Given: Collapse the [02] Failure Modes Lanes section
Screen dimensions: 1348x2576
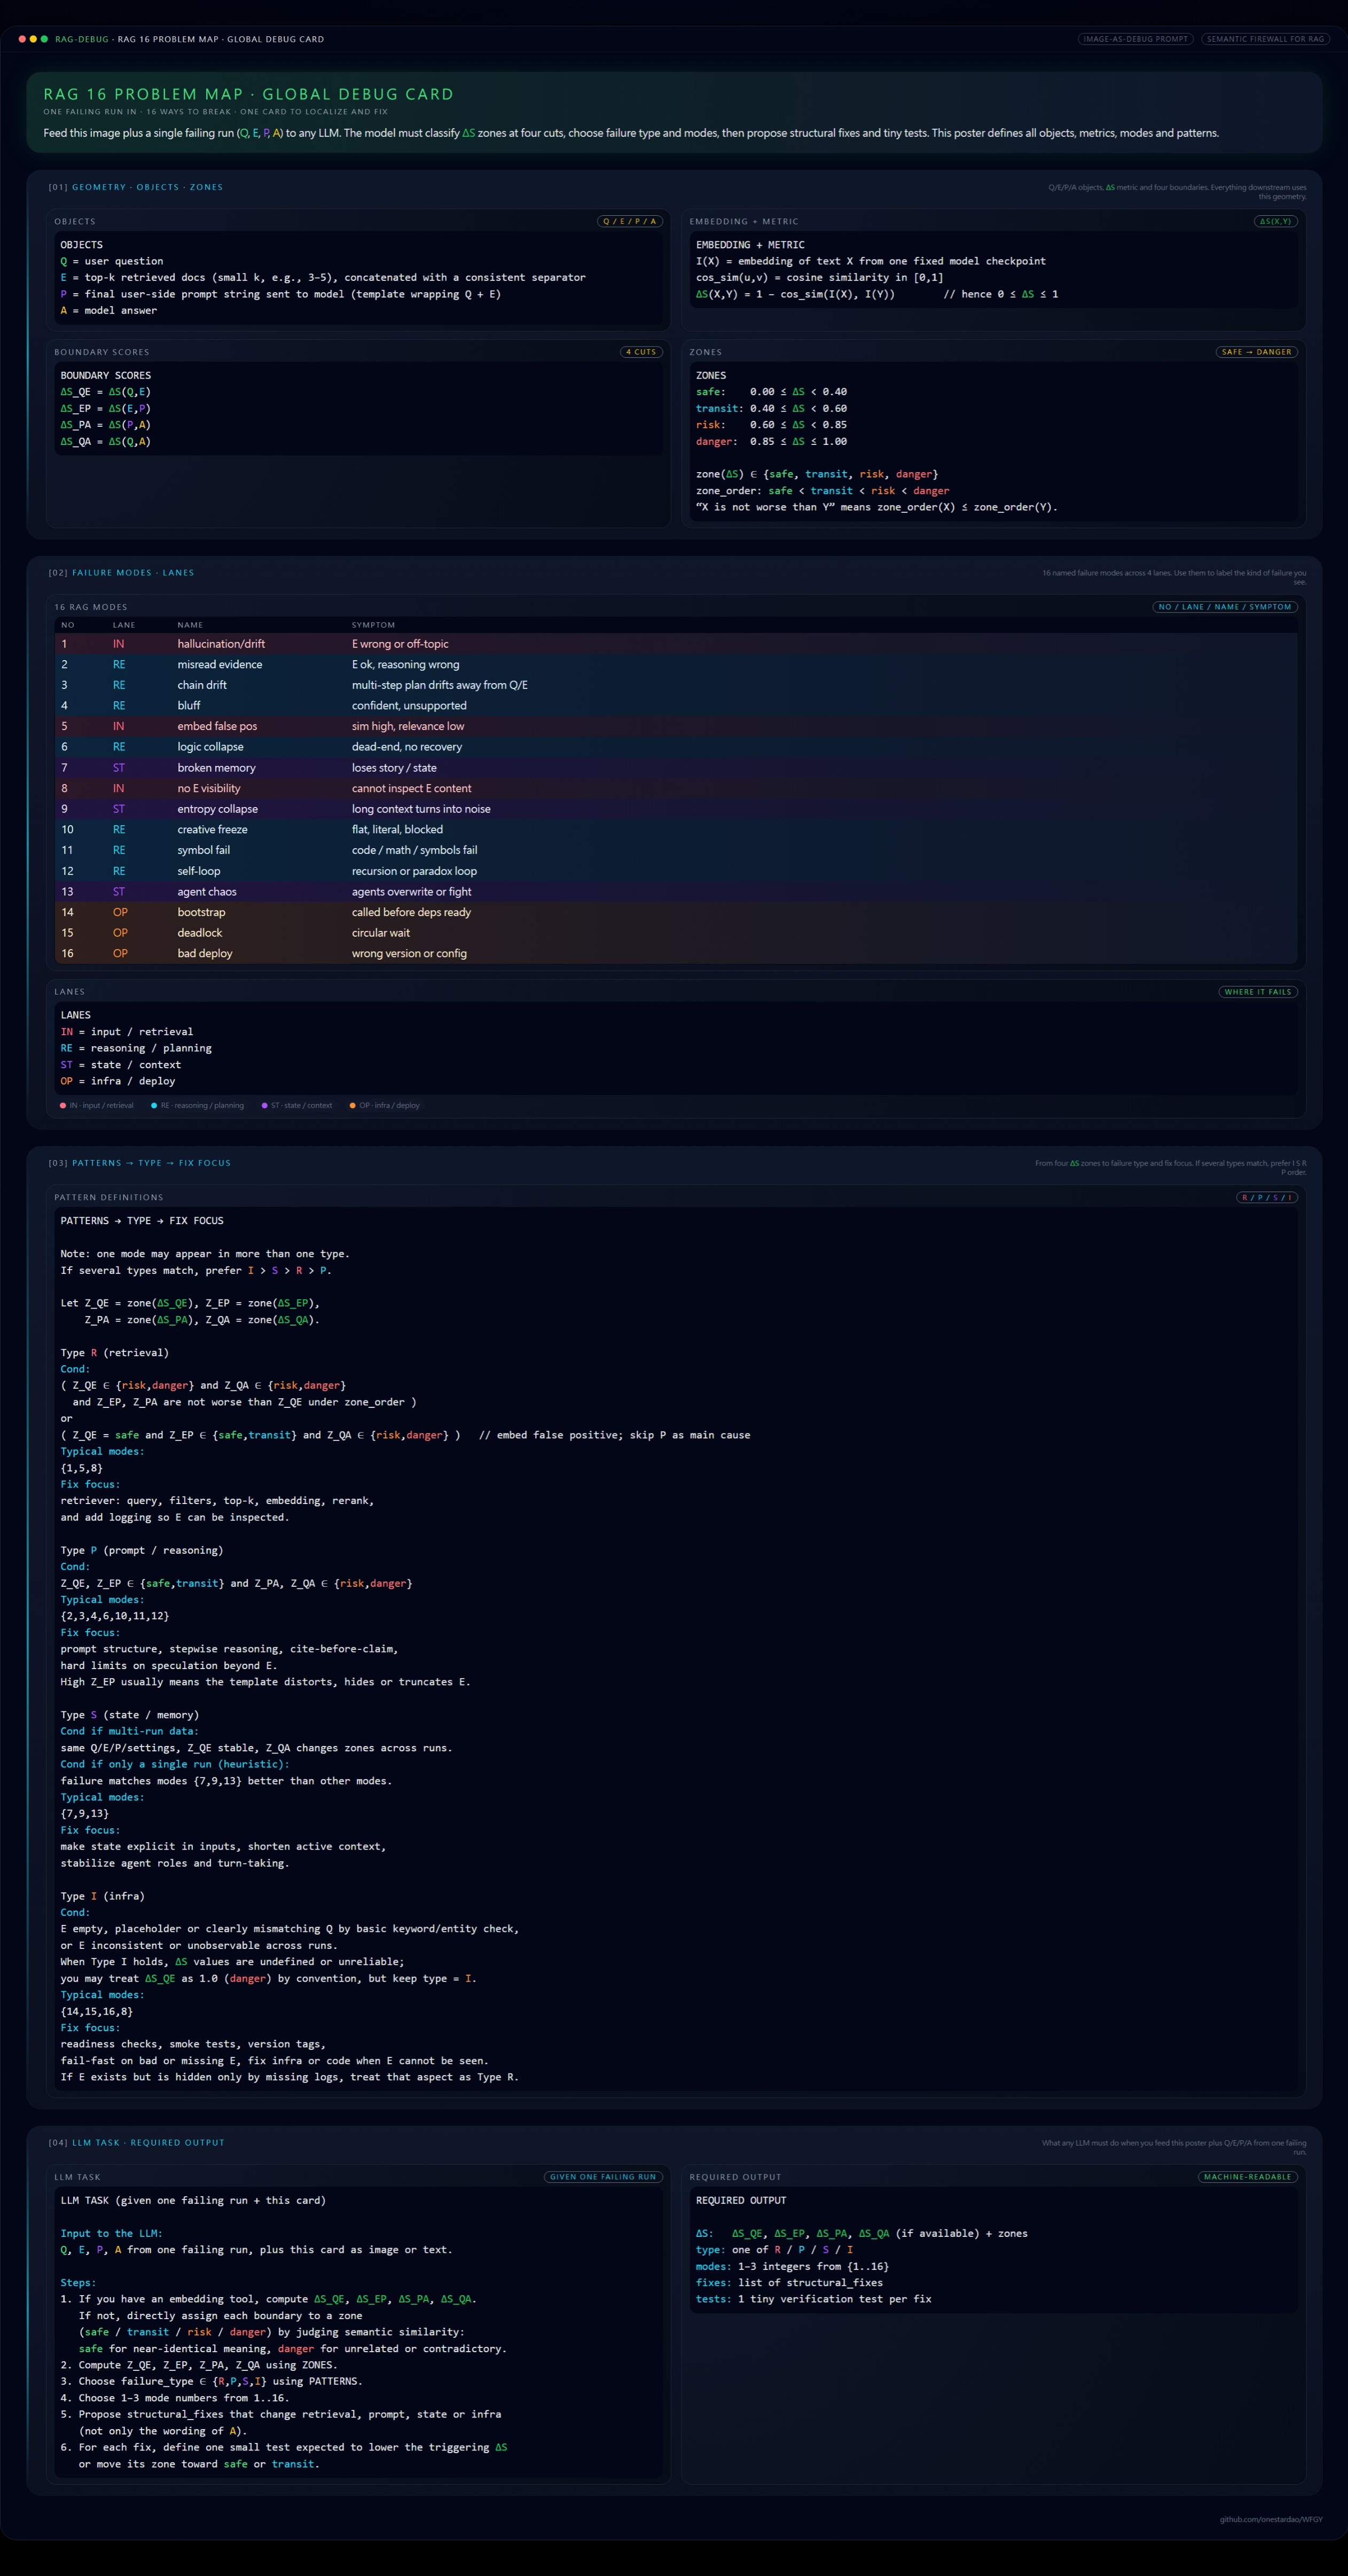Looking at the screenshot, I should point(121,572).
